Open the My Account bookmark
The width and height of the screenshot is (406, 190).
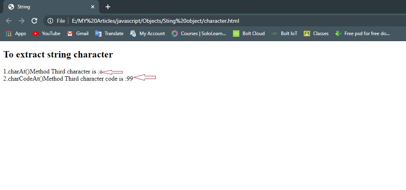pos(147,34)
